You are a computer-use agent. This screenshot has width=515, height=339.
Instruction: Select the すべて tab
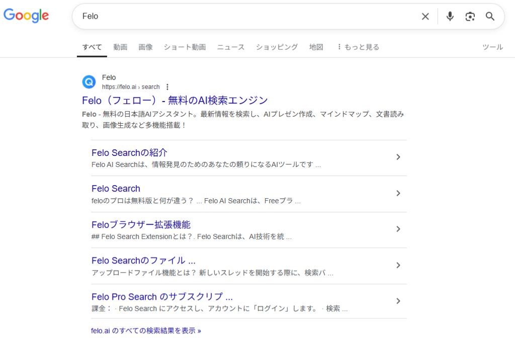click(92, 47)
